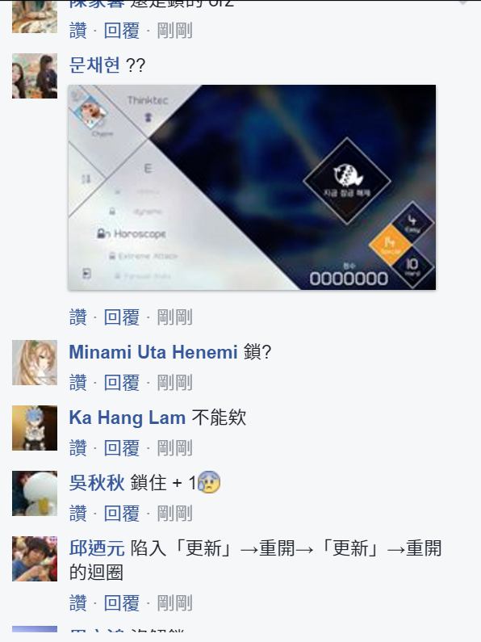Reply to 문채현's screenshot comment
The width and height of the screenshot is (481, 642).
(122, 317)
